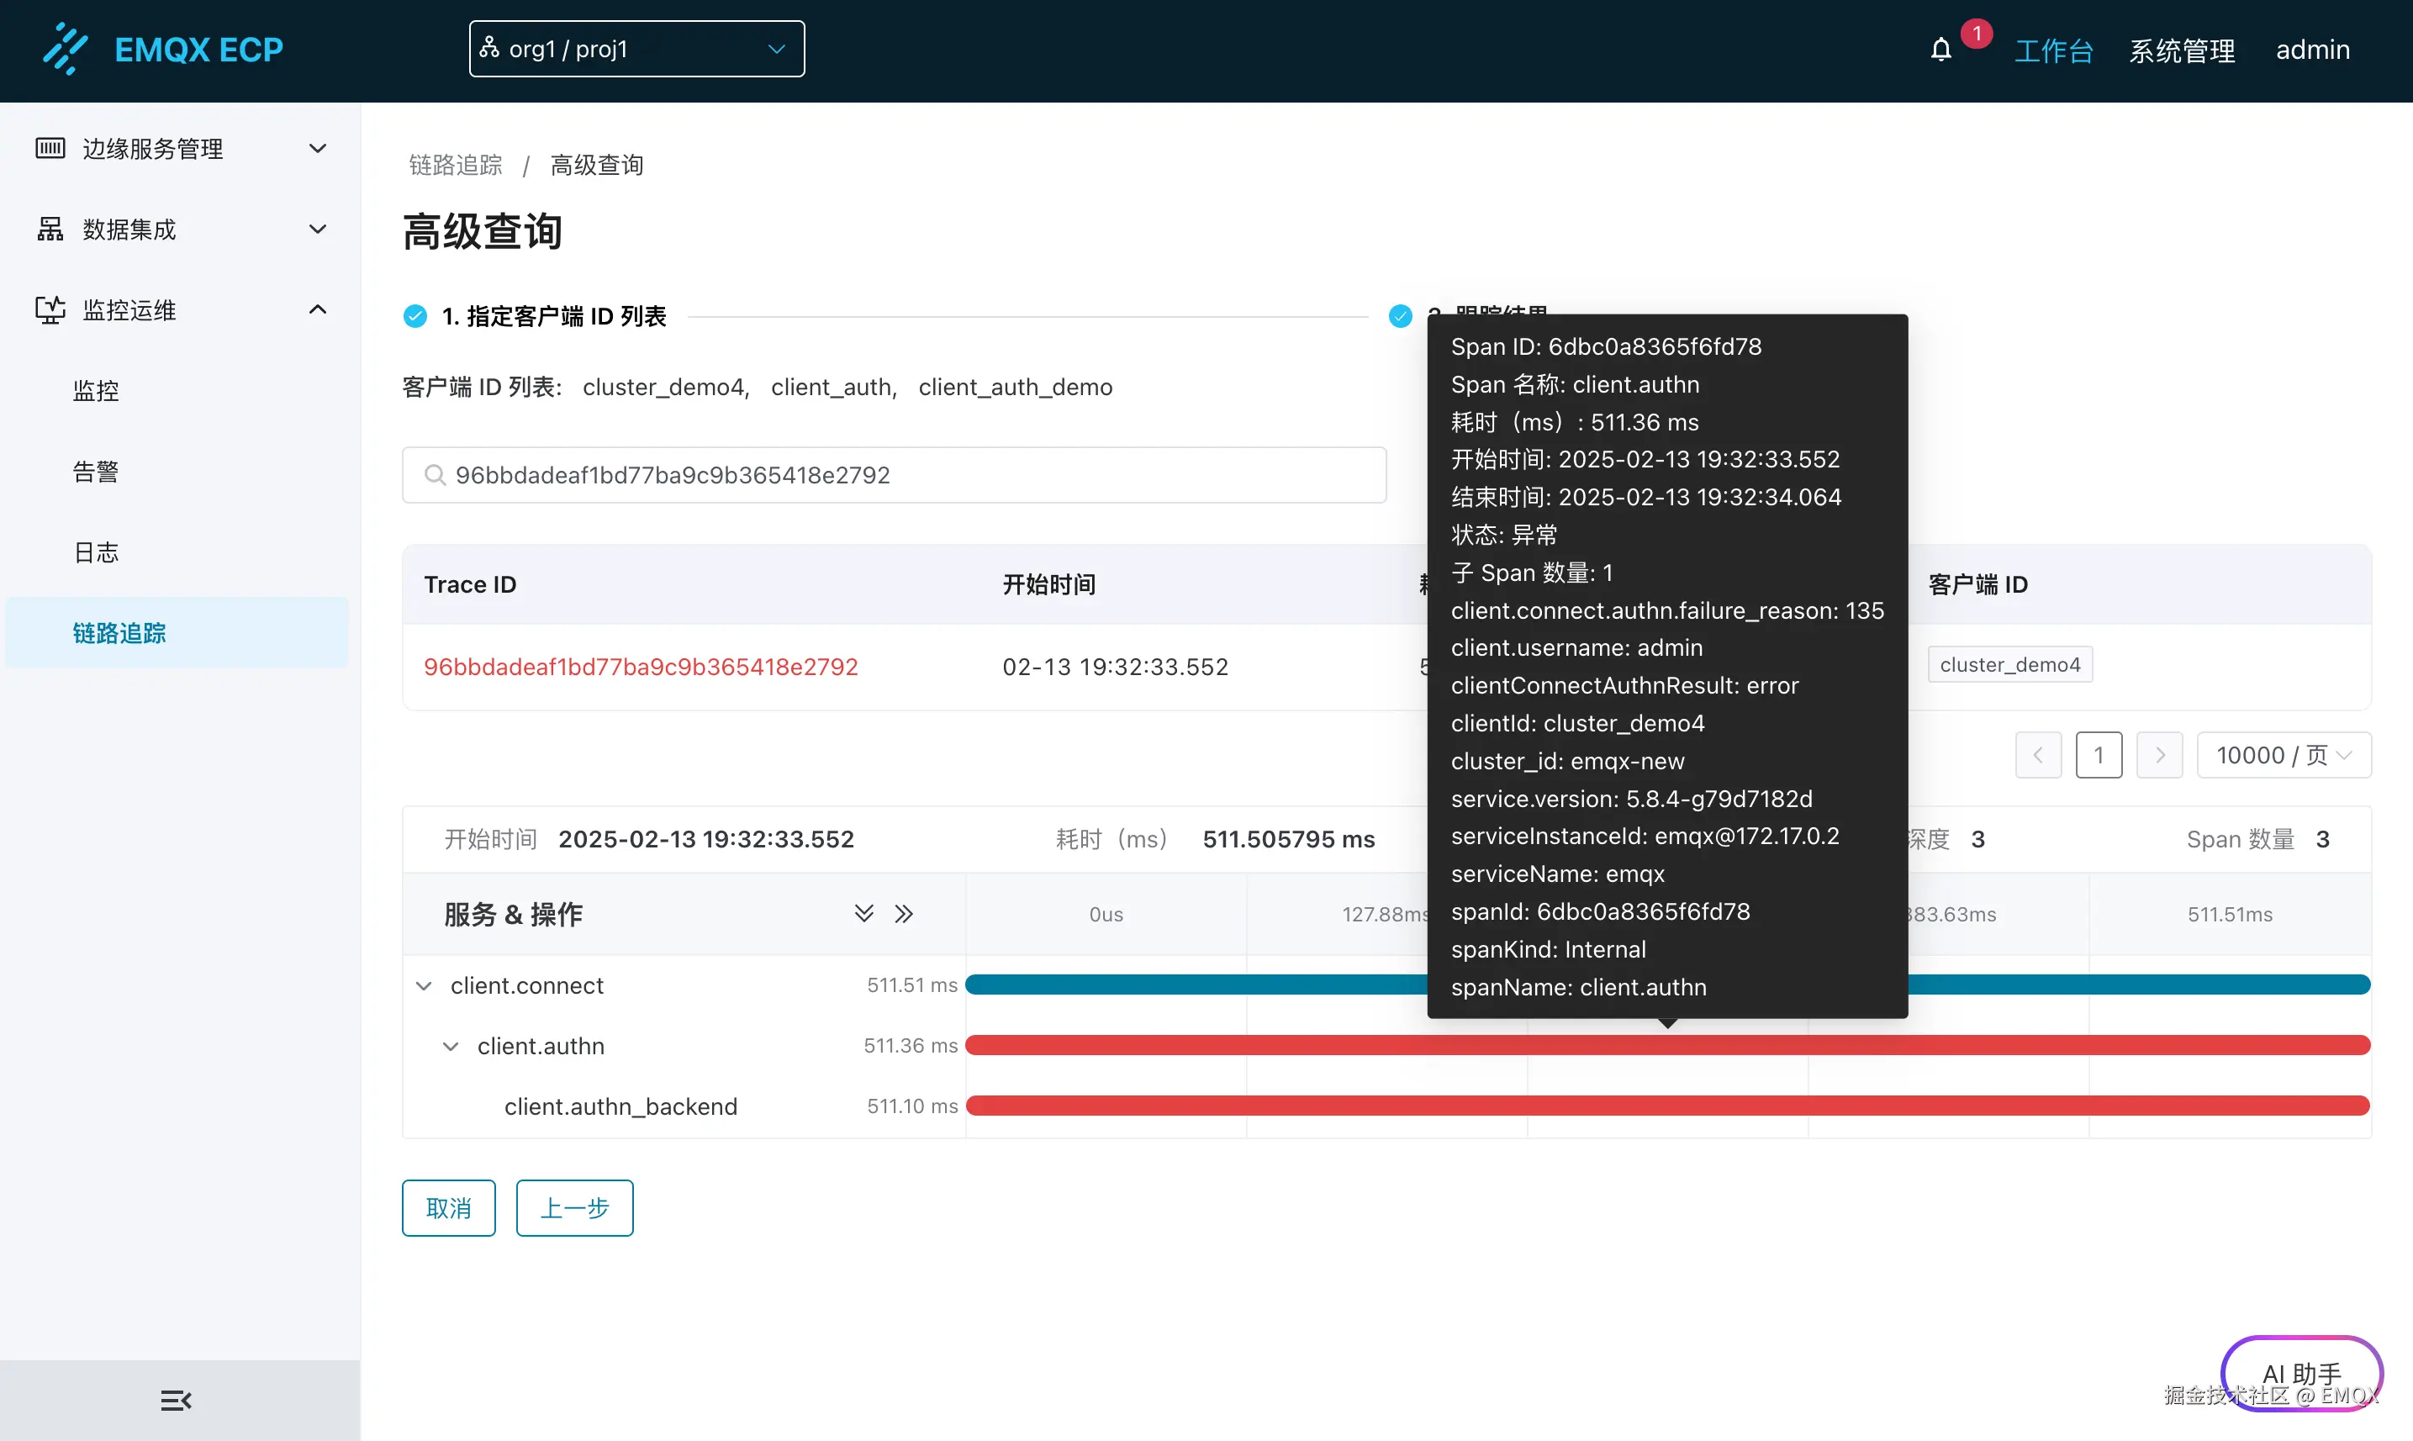The width and height of the screenshot is (2413, 1441).
Task: Collapse the client.authn span row
Action: (451, 1047)
